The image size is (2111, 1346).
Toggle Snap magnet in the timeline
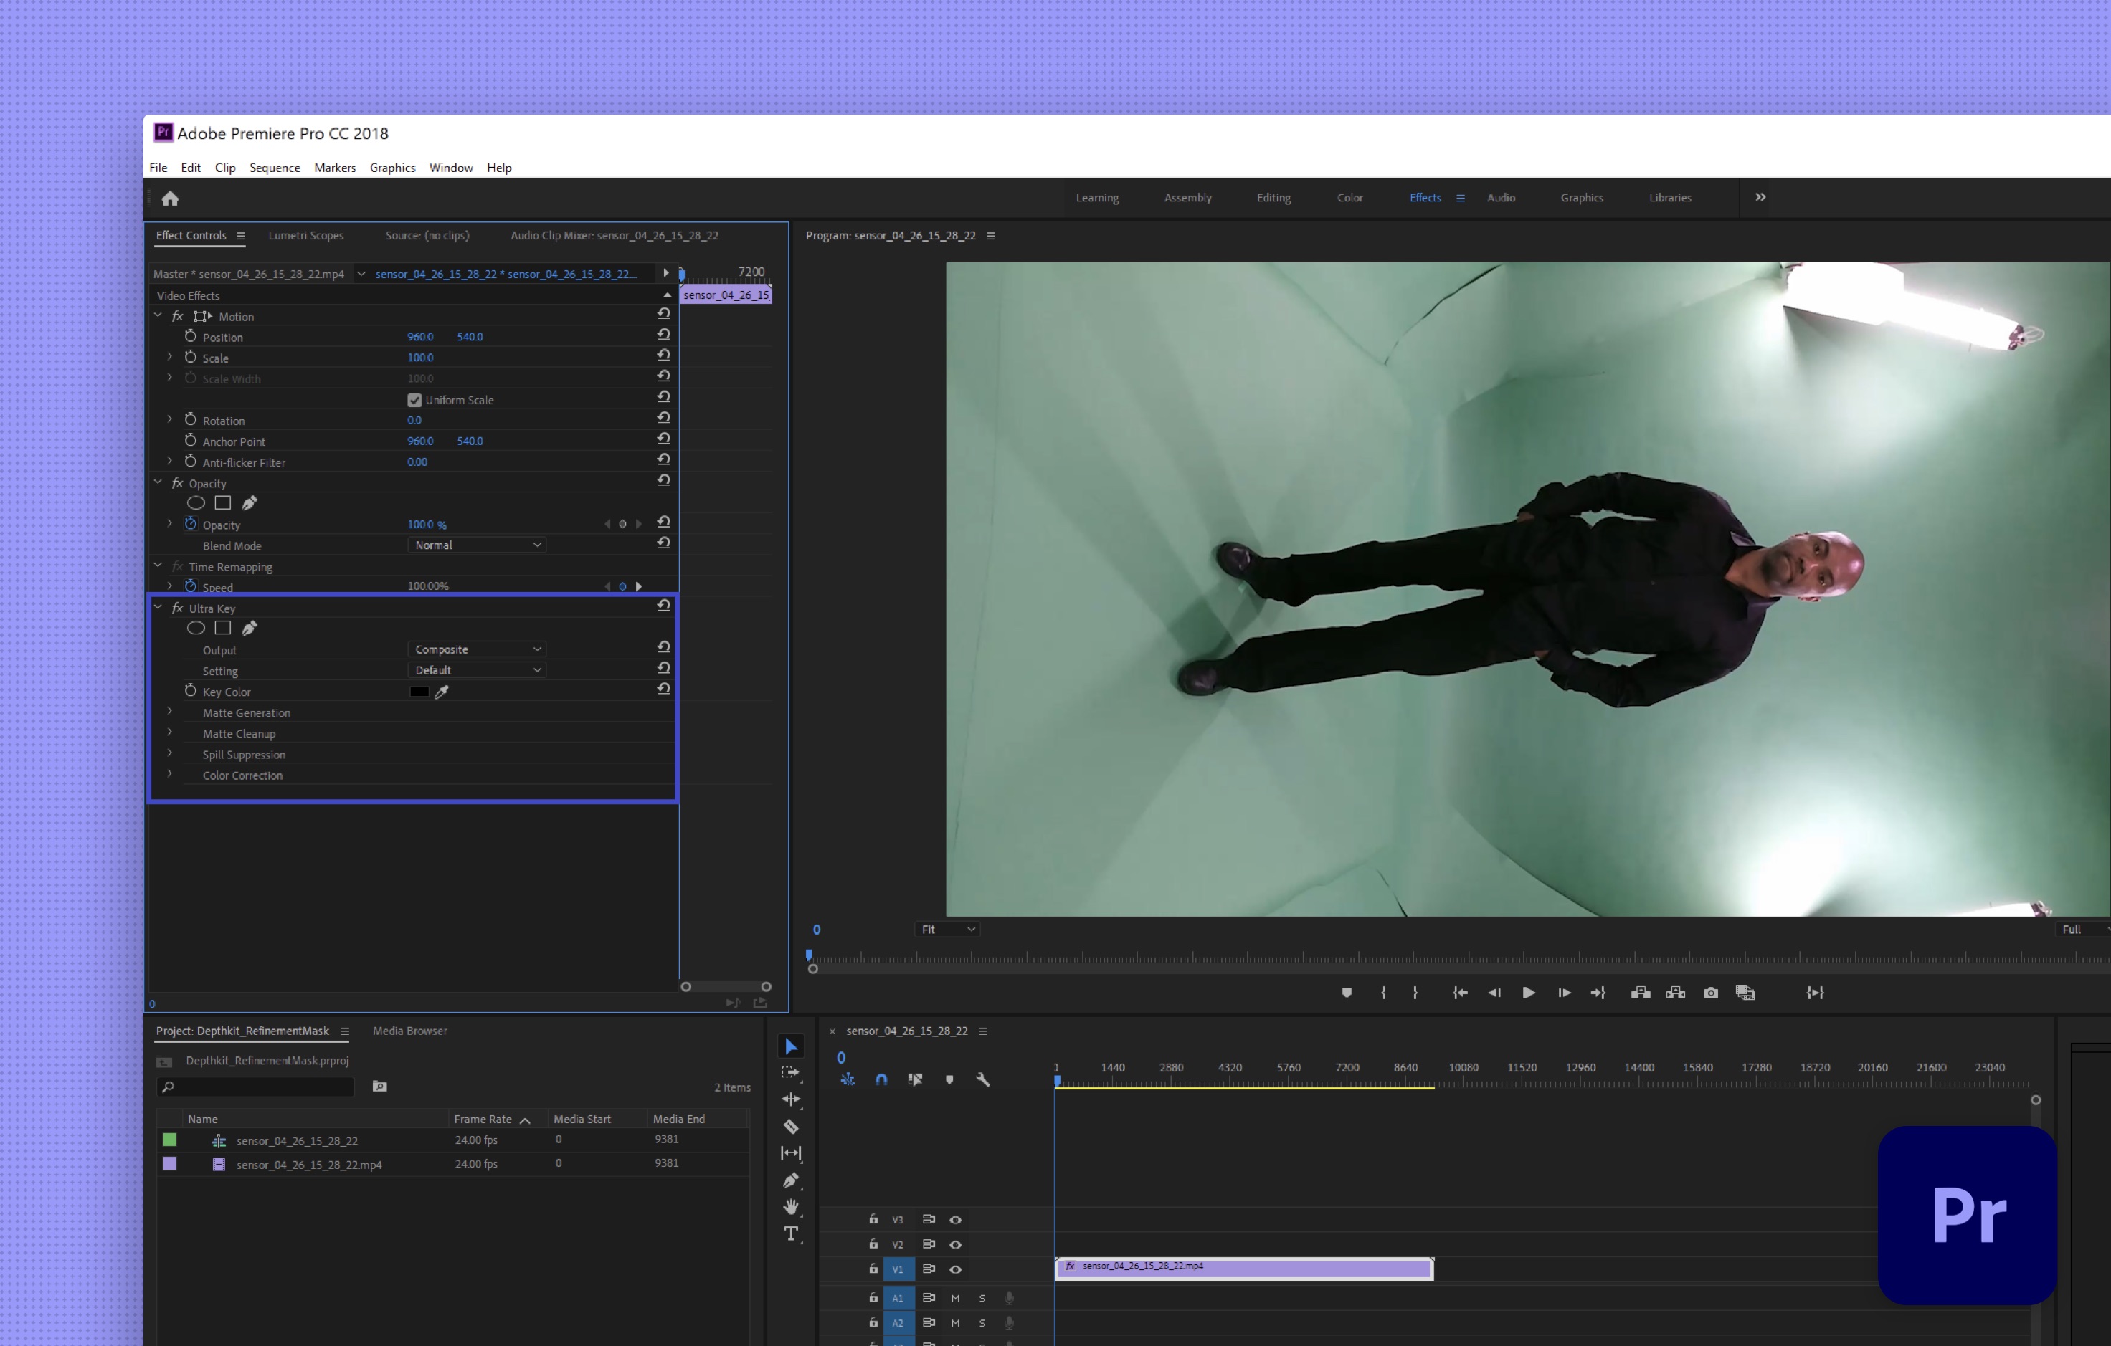tap(881, 1079)
